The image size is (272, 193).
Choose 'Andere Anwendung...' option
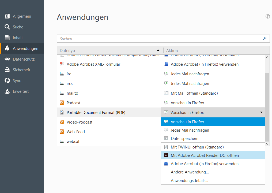tap(213, 172)
